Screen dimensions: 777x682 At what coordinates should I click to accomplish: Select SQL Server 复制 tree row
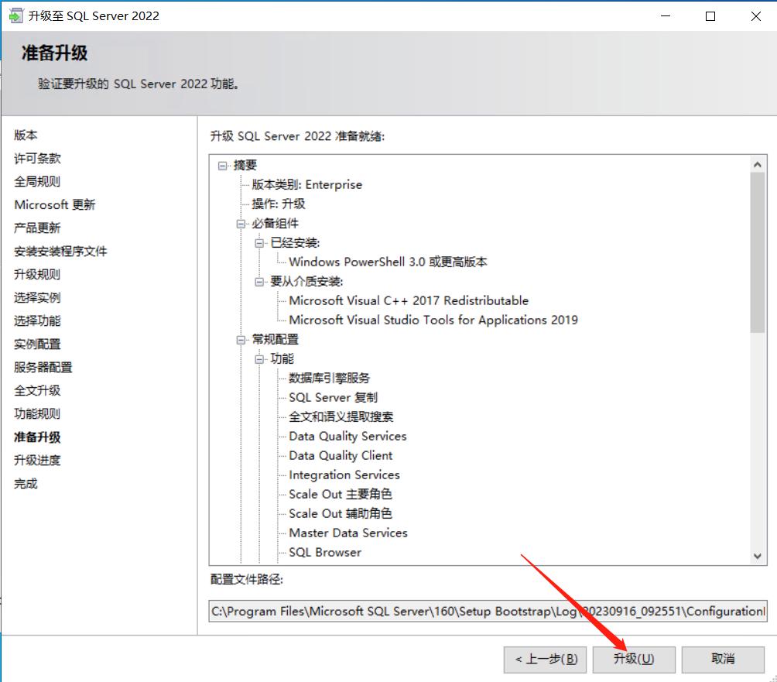[x=333, y=397]
